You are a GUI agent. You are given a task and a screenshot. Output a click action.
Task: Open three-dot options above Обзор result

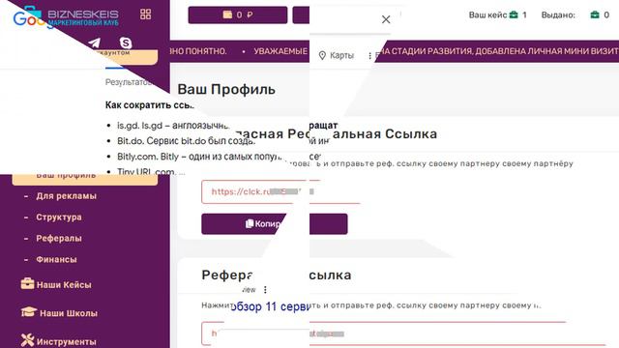point(265,290)
